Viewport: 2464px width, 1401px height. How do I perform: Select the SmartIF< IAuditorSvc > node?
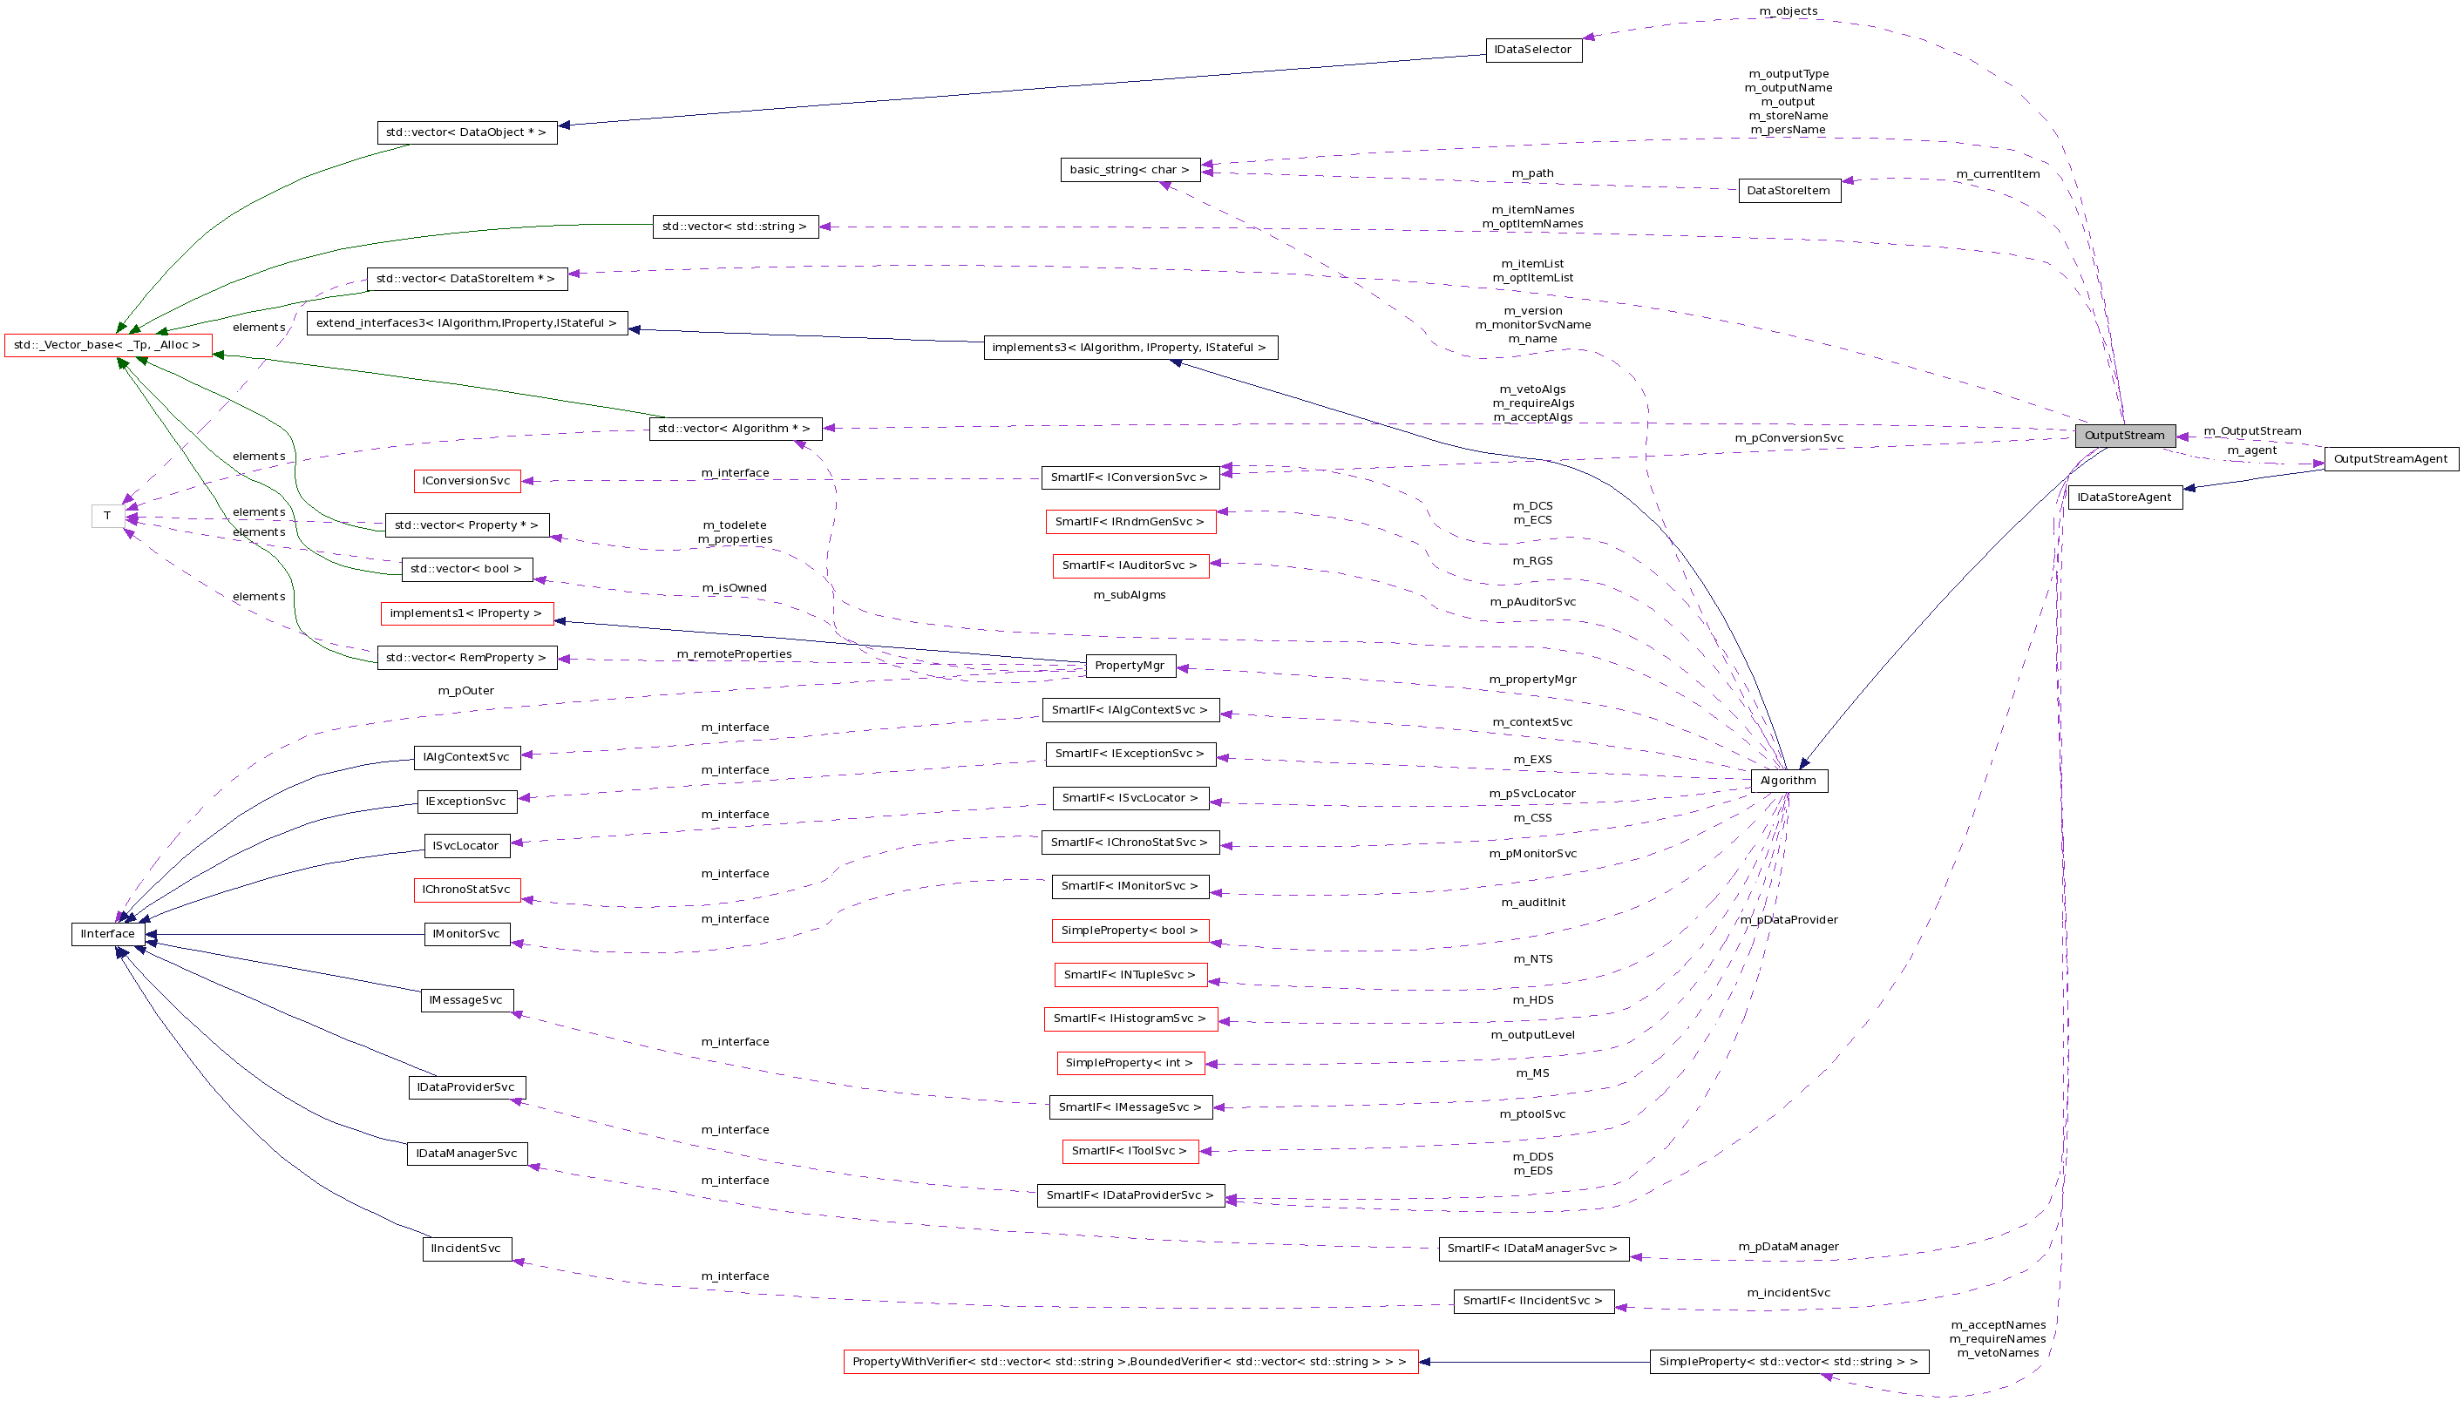pyautogui.click(x=1133, y=565)
